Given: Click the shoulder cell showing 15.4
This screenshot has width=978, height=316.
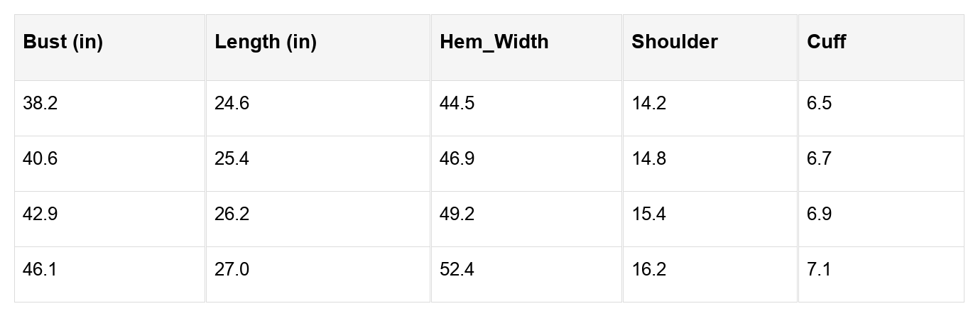Looking at the screenshot, I should pyautogui.click(x=649, y=214).
